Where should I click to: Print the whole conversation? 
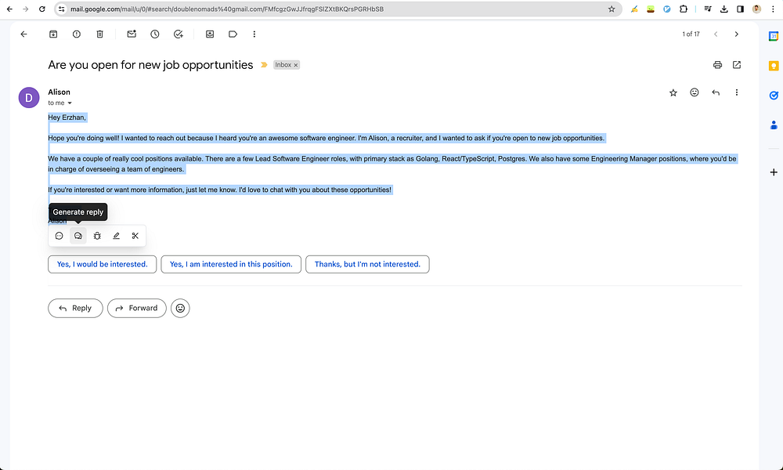click(717, 65)
